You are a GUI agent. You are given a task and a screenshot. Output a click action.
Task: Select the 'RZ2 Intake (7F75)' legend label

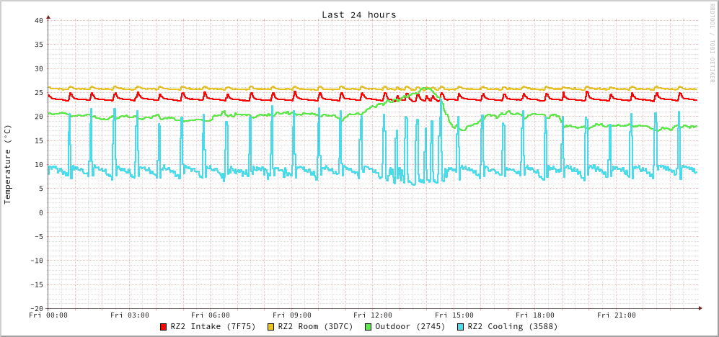coord(213,326)
